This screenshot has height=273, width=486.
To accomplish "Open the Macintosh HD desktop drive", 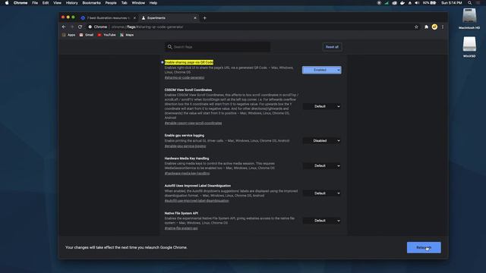I will pos(469,18).
